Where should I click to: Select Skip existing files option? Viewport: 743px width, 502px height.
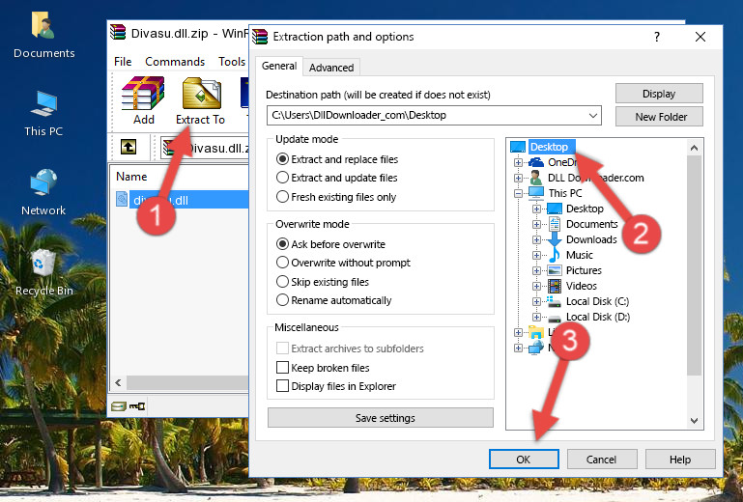(x=282, y=281)
